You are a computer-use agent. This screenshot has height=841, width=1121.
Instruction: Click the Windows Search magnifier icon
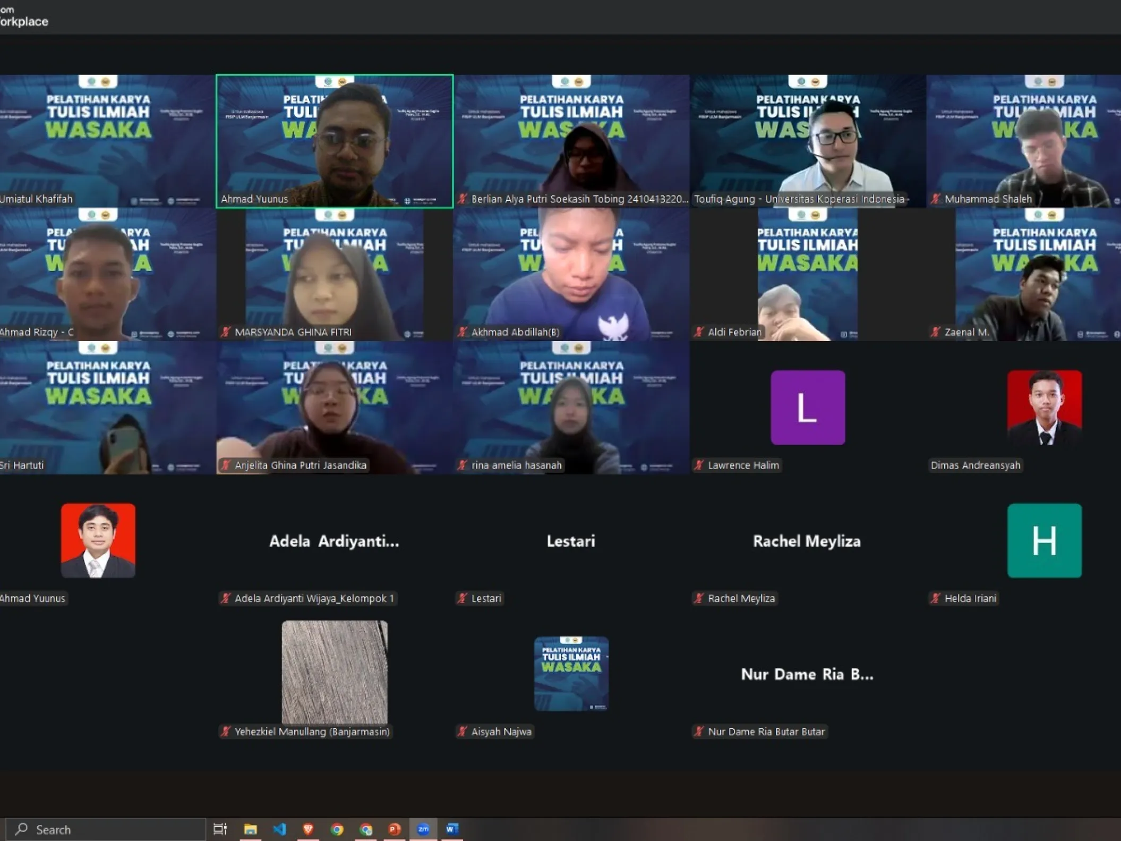tap(22, 829)
